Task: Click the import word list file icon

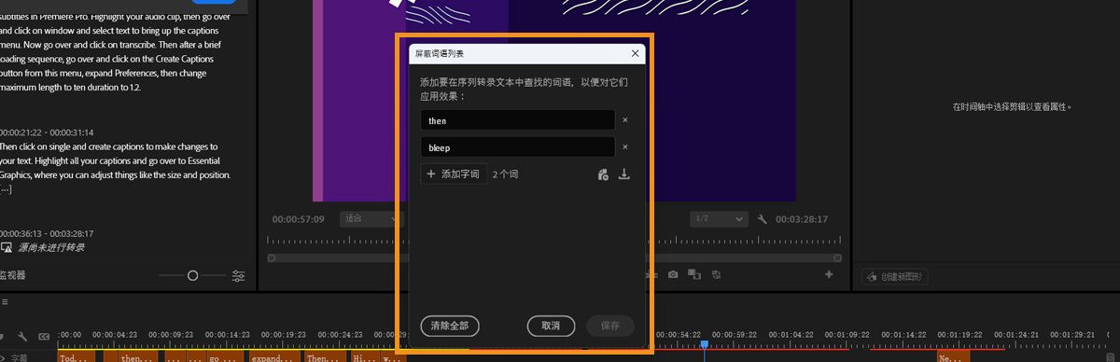Action: tap(603, 174)
